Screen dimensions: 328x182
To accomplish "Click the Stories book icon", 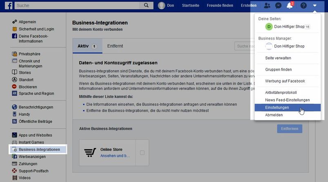I will (14, 72).
